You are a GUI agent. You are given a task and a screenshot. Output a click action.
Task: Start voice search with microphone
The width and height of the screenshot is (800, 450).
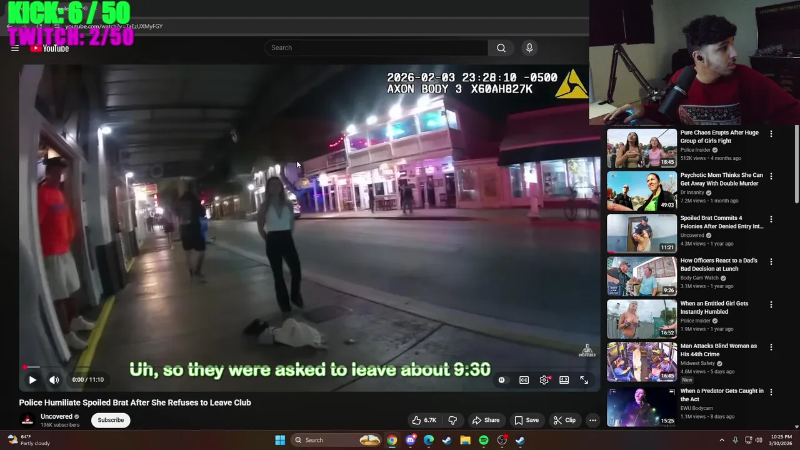coord(529,47)
